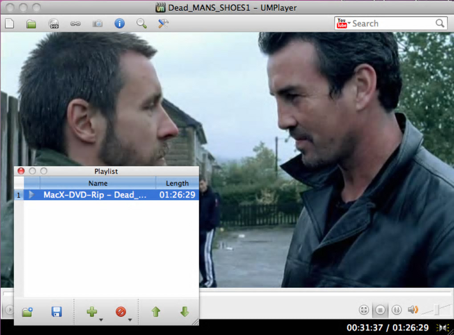
Task: Click the volume slider
Action: tap(437, 310)
